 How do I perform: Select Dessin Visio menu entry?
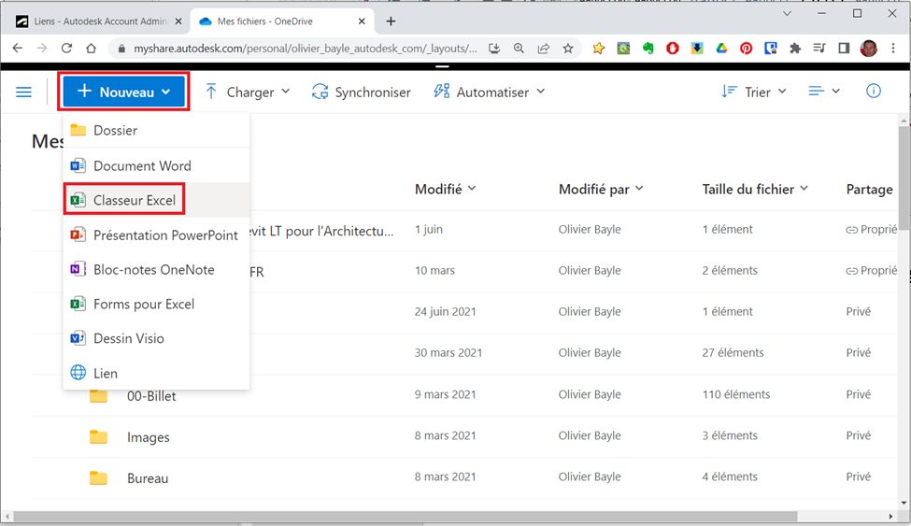point(156,338)
